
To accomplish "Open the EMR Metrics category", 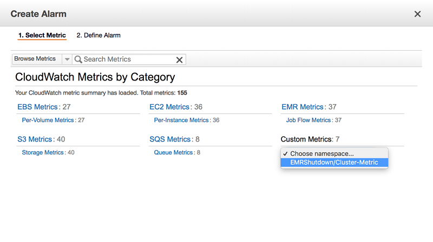I will coord(303,107).
